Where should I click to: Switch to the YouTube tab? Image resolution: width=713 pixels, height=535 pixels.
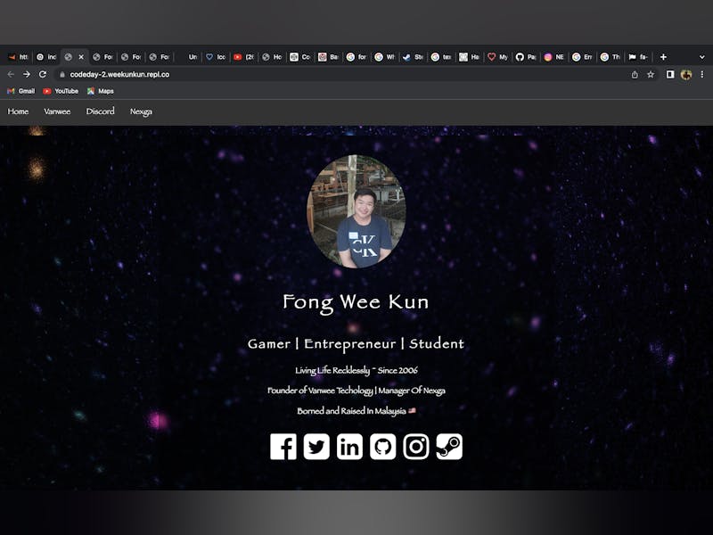(x=243, y=57)
